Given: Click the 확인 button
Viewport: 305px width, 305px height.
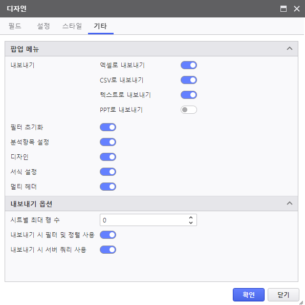Looking at the screenshot, I should [249, 295].
